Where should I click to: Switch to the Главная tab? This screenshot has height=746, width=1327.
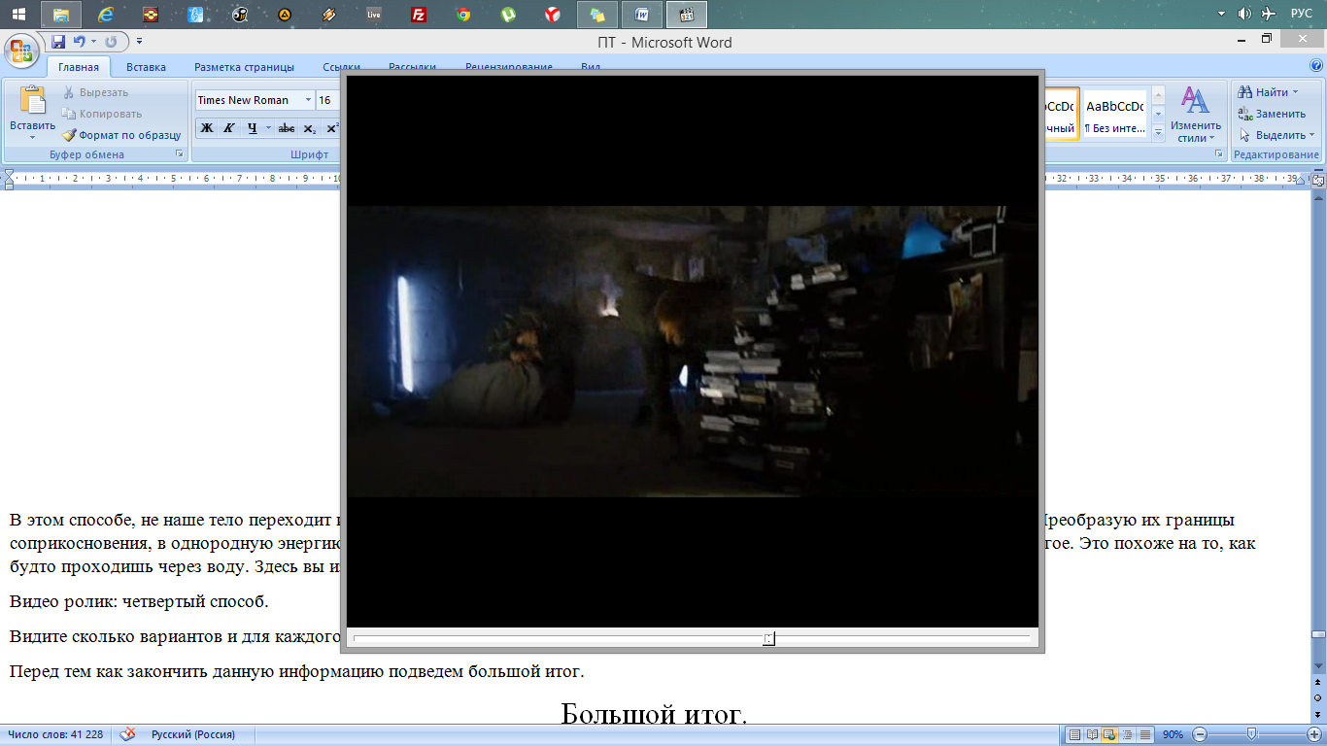coord(79,67)
